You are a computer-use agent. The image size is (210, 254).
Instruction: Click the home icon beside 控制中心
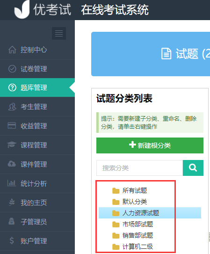pyautogui.click(x=12, y=50)
